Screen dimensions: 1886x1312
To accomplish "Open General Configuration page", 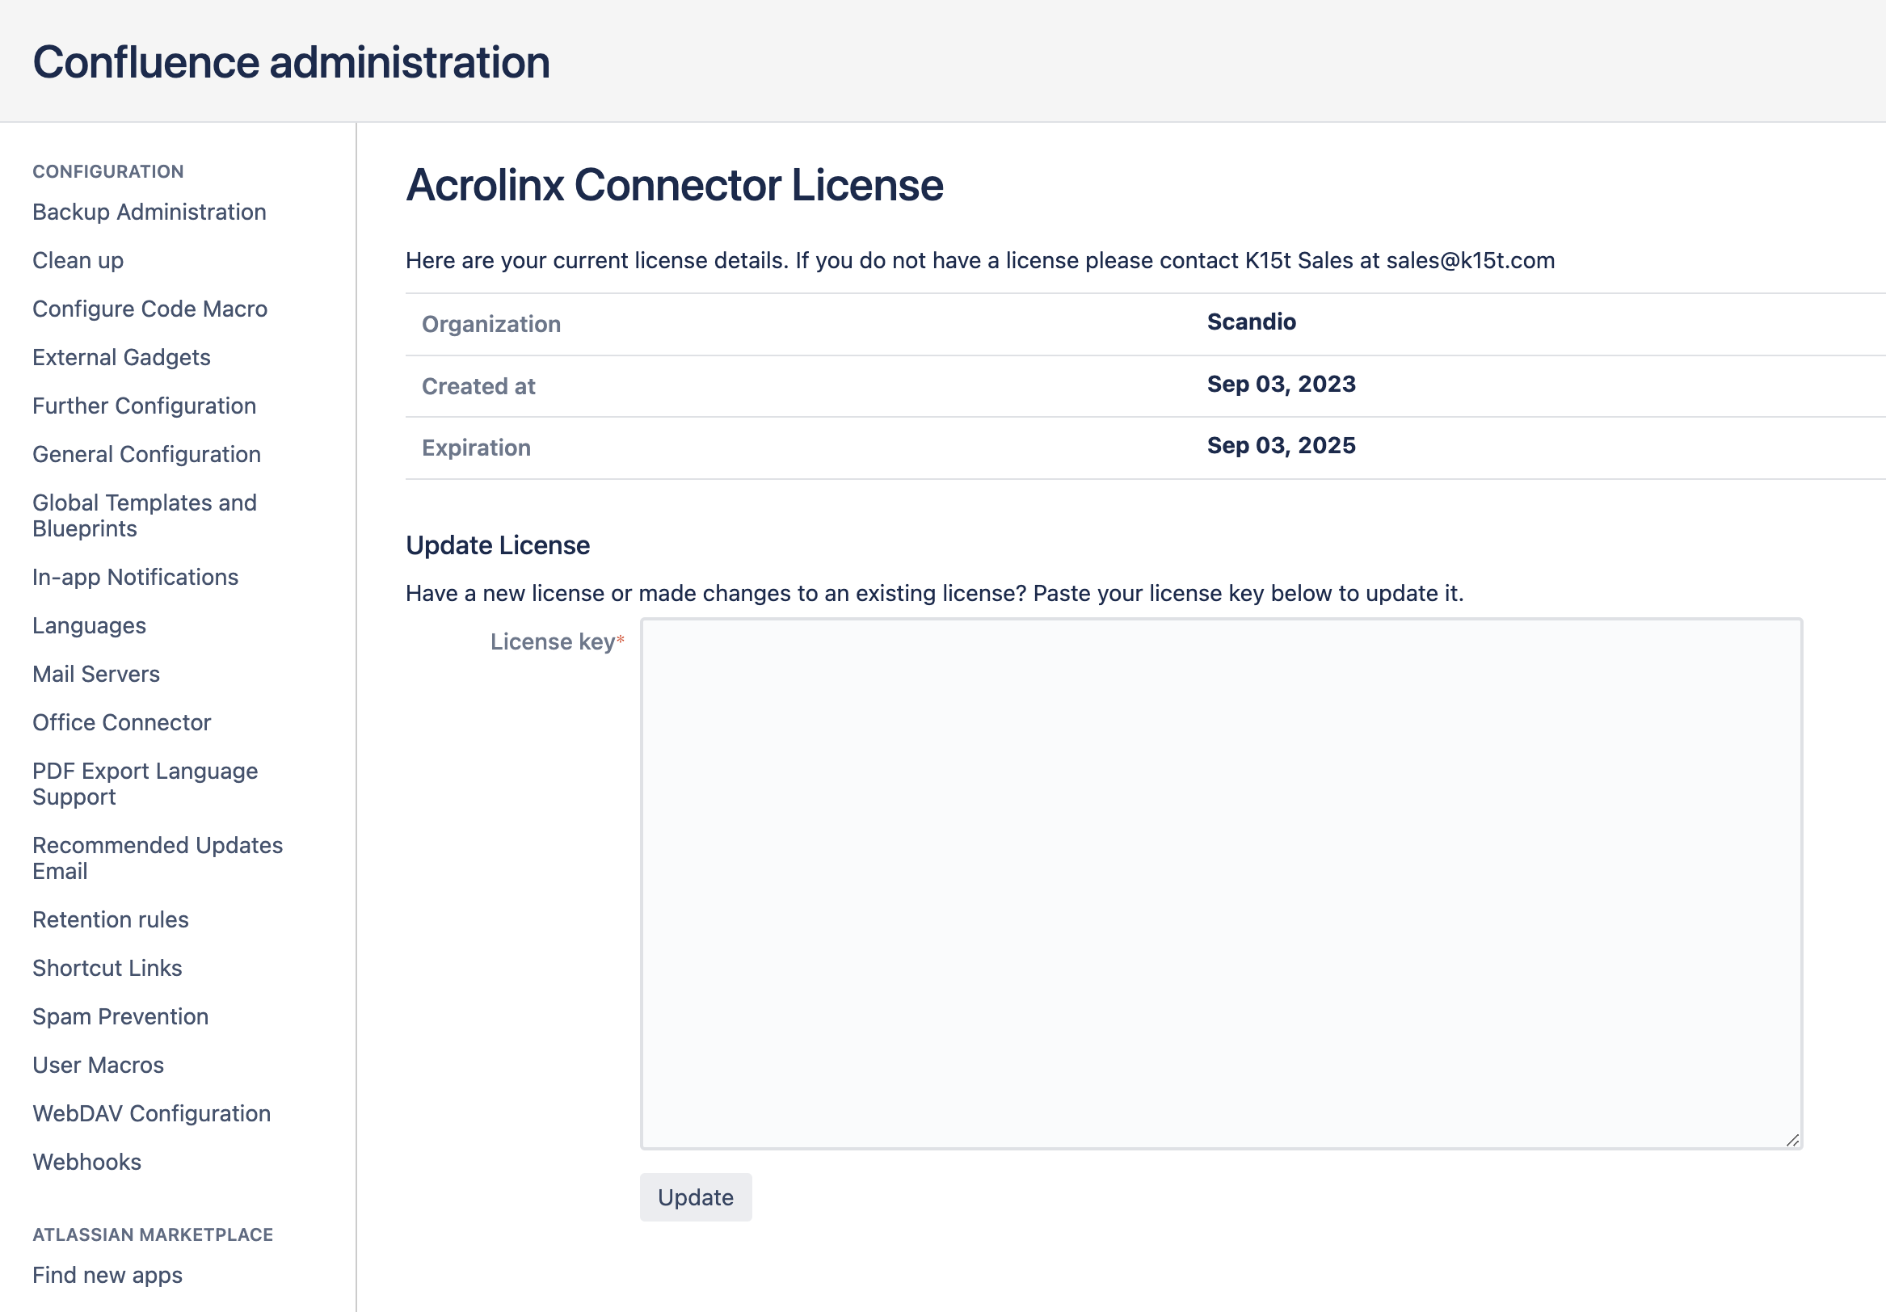I will tap(146, 454).
